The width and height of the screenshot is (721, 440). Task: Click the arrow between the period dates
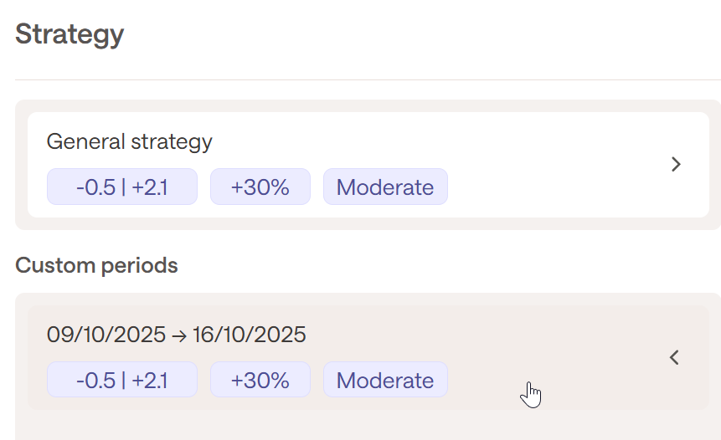tap(180, 336)
